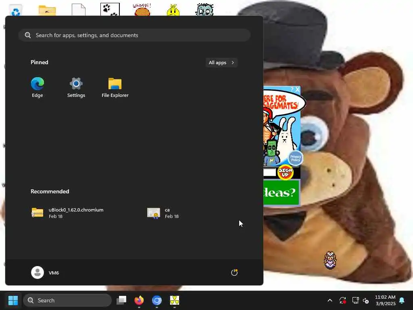The image size is (413, 310).
Task: Open the VM6 user account menu
Action: coord(45,272)
